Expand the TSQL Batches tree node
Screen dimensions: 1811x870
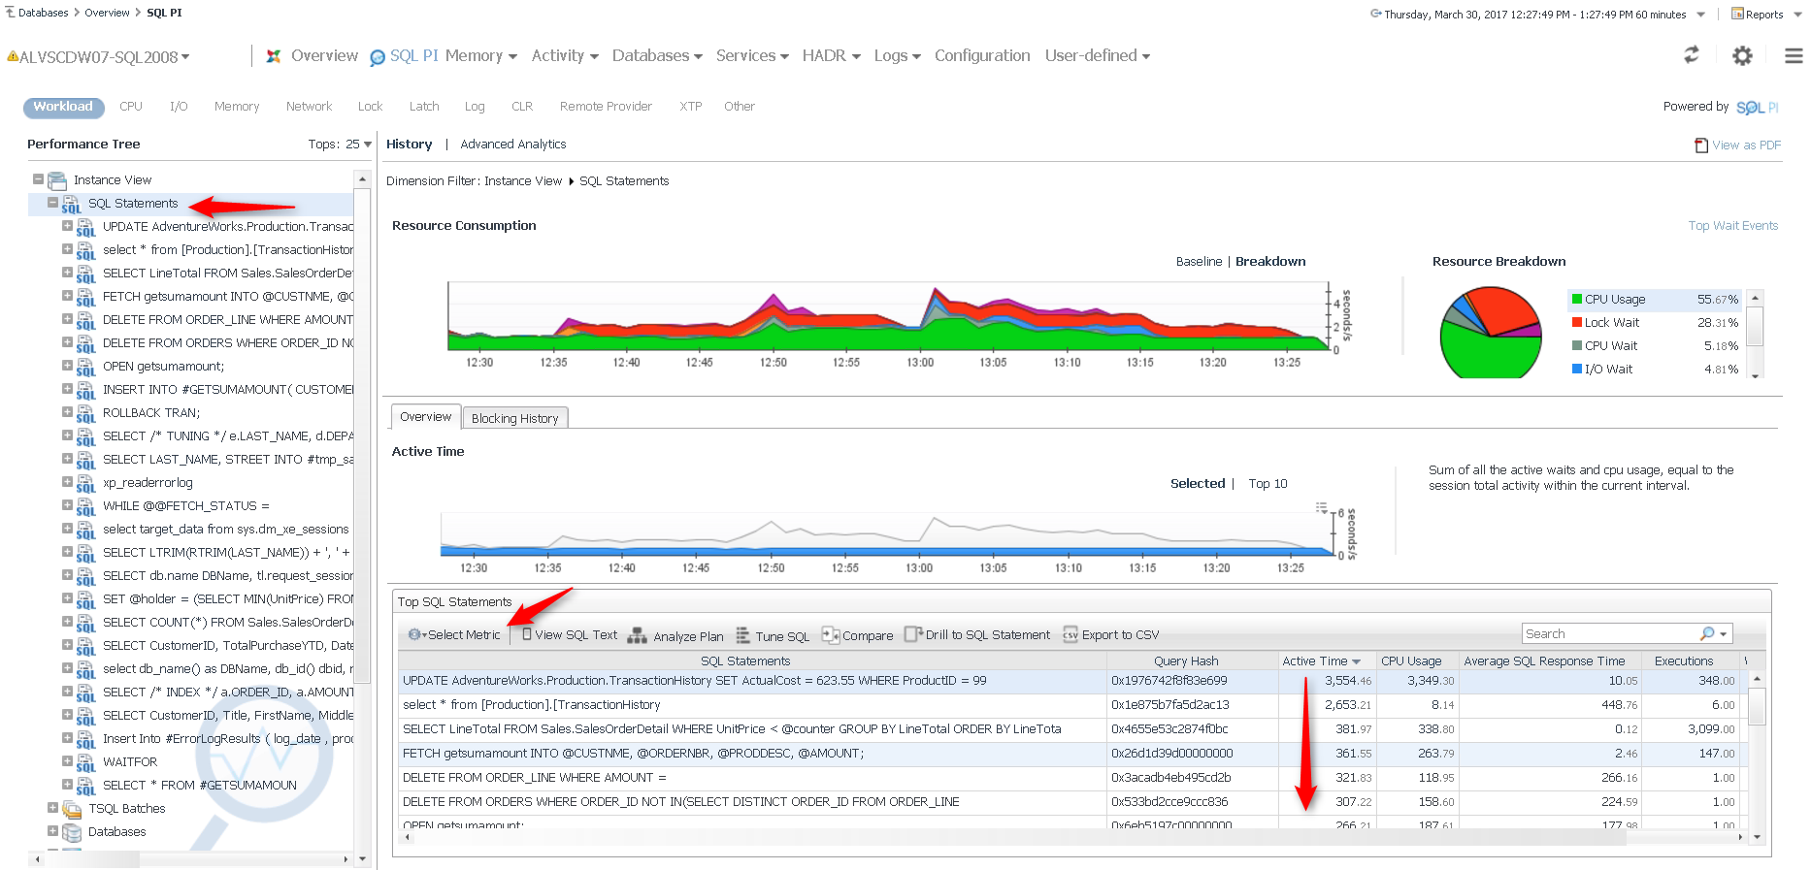point(53,808)
